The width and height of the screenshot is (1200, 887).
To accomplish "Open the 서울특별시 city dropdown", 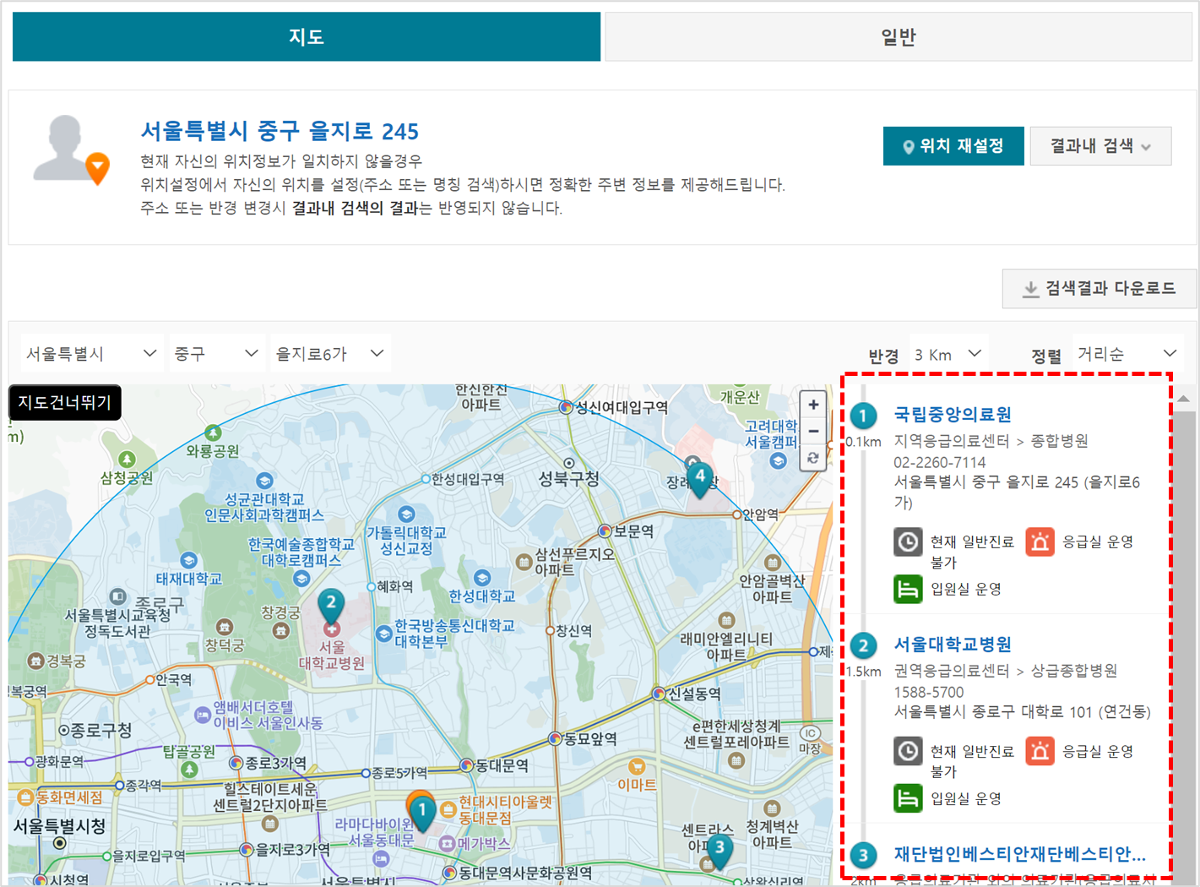I will [x=91, y=354].
